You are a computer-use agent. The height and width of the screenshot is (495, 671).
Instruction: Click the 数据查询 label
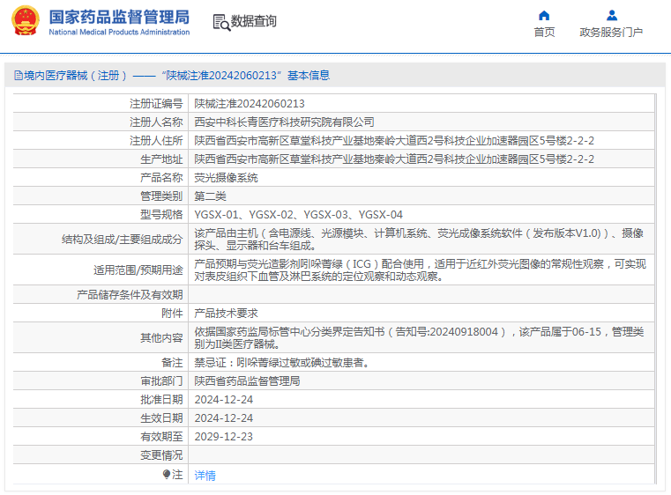254,21
